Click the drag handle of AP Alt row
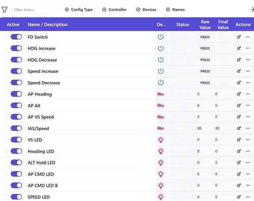Viewport: 254px width, 201px height. coord(6,105)
